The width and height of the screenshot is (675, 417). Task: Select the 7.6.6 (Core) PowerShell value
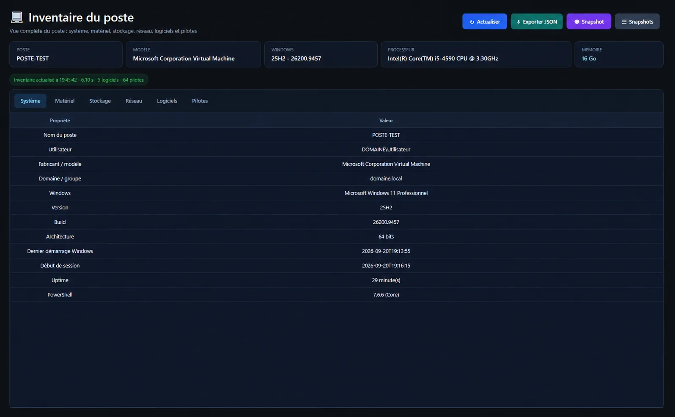pos(386,295)
